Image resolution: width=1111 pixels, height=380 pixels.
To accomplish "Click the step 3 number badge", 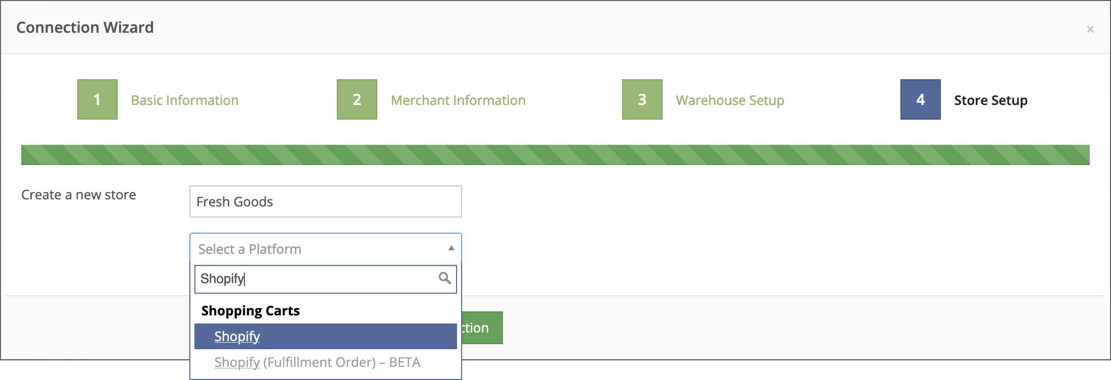I will [642, 99].
